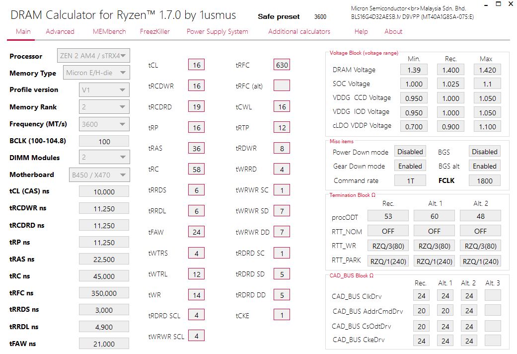The width and height of the screenshot is (517, 354).
Task: Click cLDO VDDP Voltage Min value
Action: (x=414, y=126)
